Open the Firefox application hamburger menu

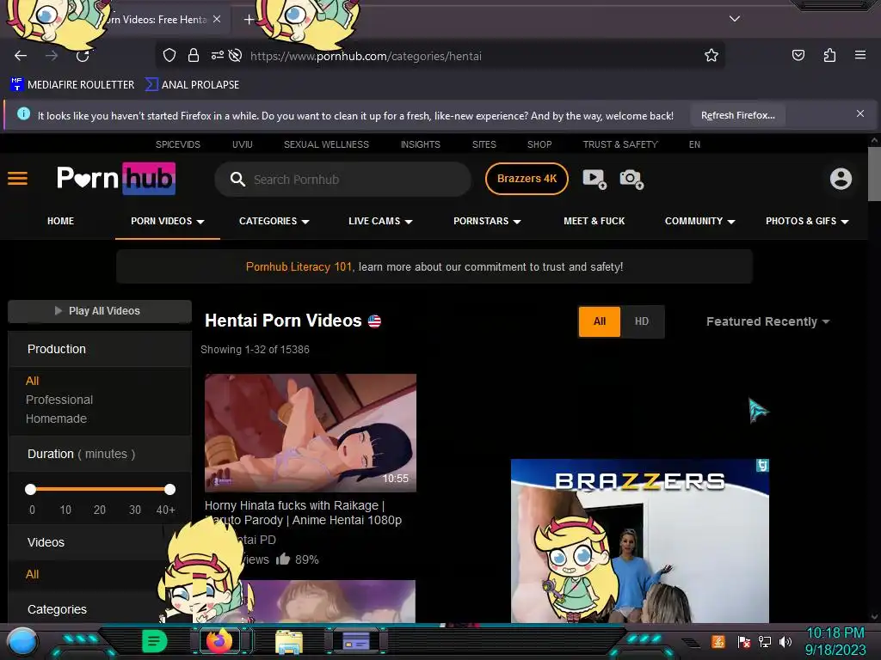coord(860,55)
